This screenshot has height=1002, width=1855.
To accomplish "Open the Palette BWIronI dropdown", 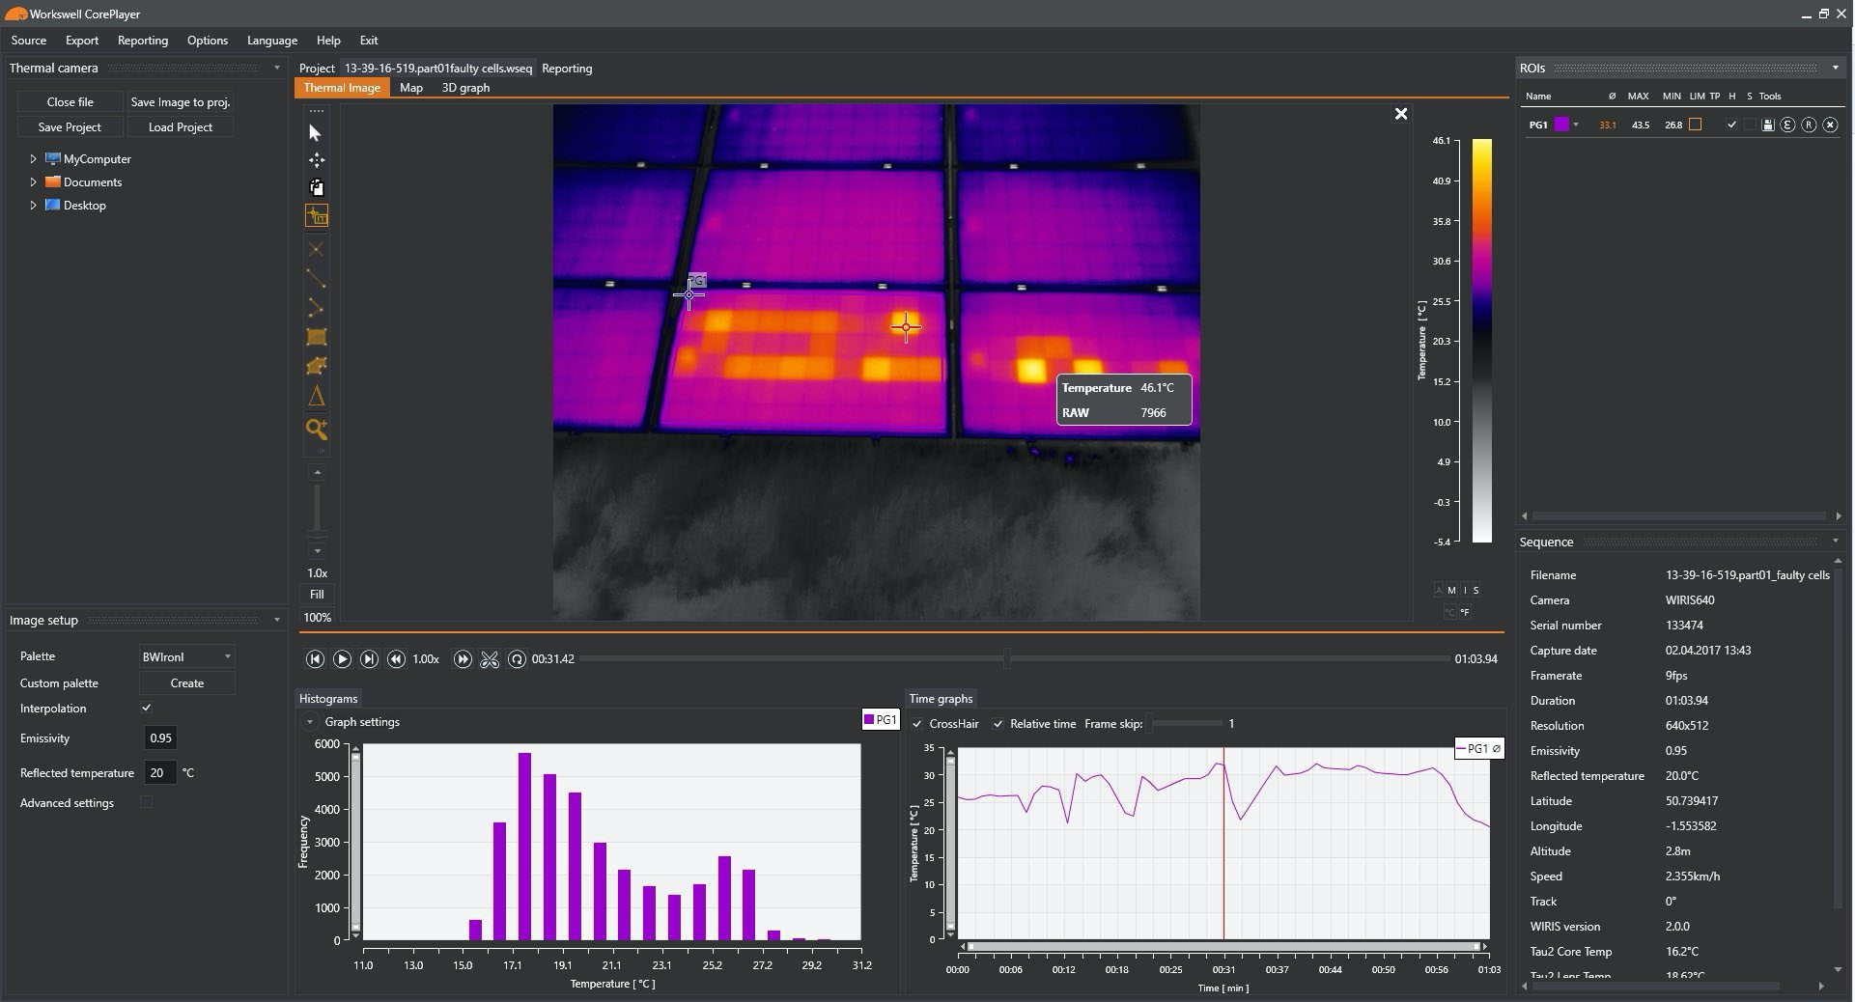I will (187, 656).
